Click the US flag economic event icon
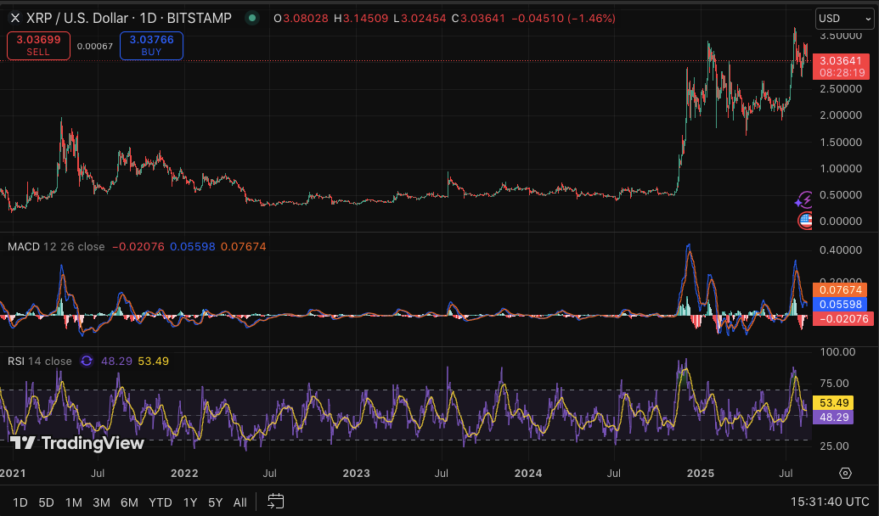This screenshot has height=516, width=879. click(805, 221)
